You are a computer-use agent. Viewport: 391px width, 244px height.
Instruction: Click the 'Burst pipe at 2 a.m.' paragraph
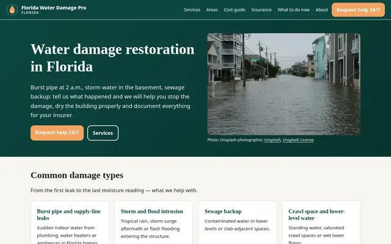111,101
